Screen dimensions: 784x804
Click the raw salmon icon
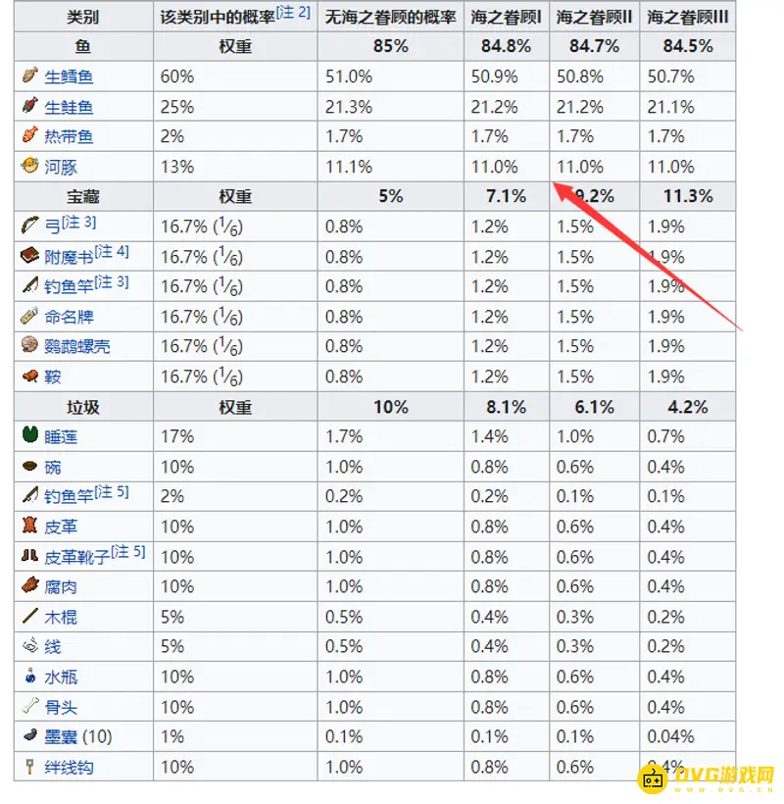(x=28, y=107)
